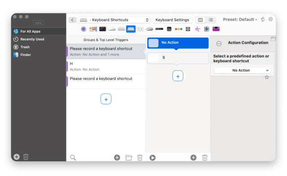
Task: Select For All Apps in sidebar
Action: pyautogui.click(x=39, y=31)
